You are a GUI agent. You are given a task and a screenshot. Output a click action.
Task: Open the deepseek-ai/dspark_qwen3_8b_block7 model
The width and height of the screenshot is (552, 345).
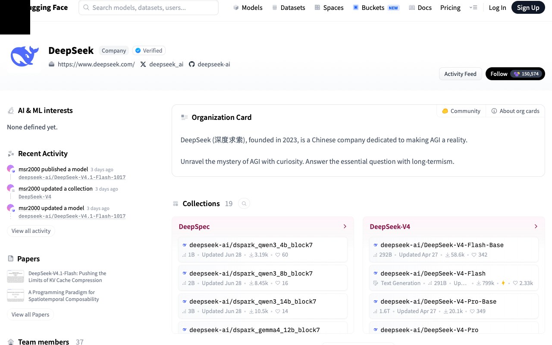point(263,278)
